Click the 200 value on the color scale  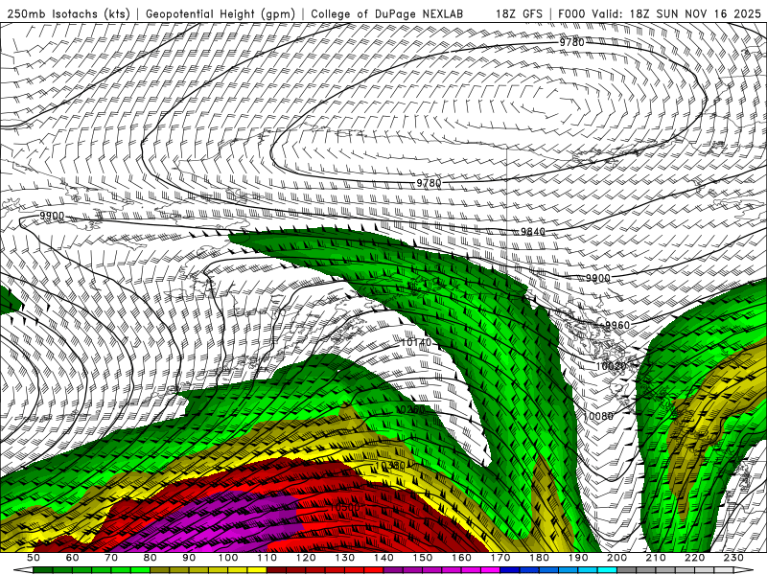[x=616, y=558]
